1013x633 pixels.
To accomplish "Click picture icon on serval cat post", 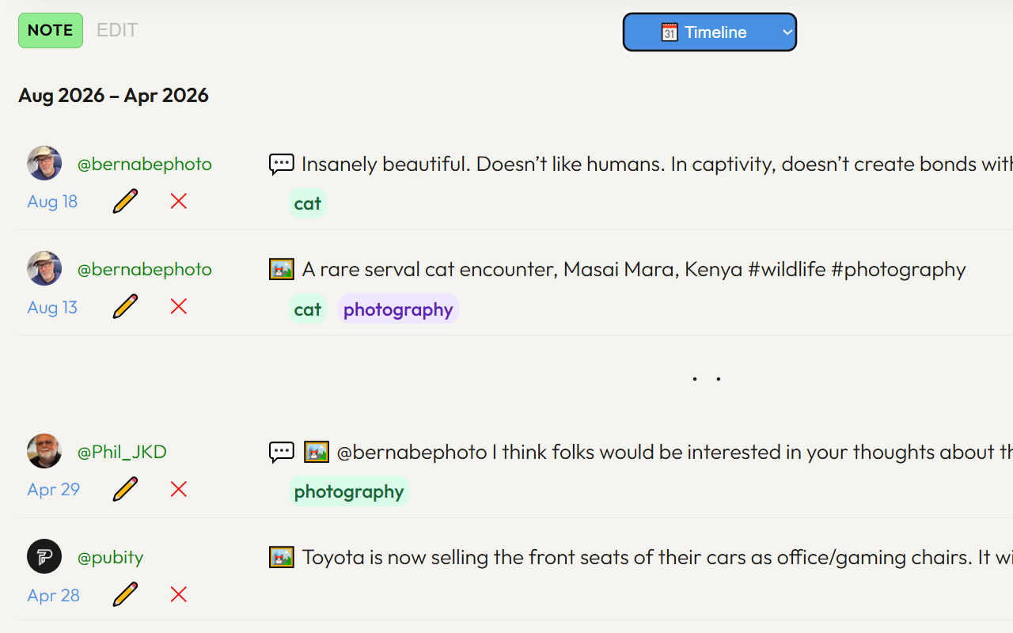I will point(282,269).
